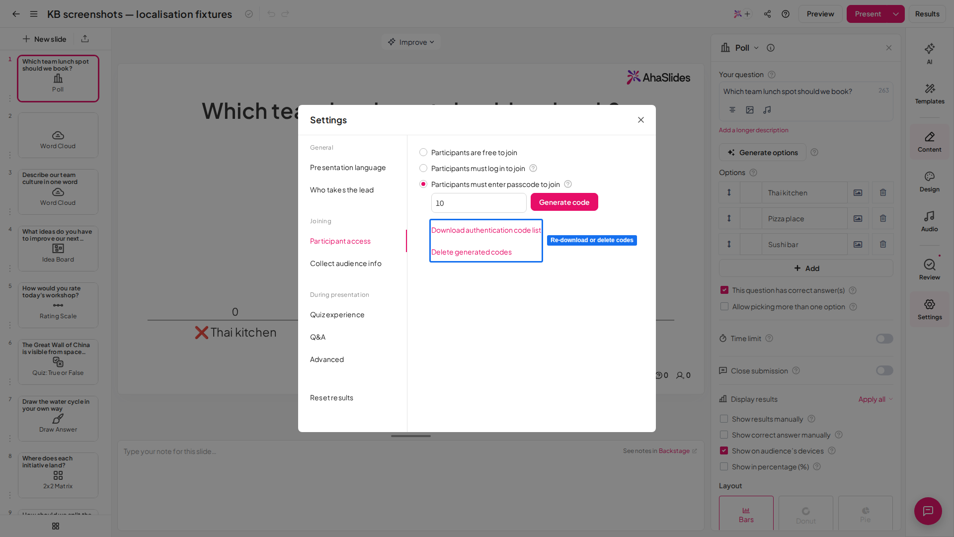954x537 pixels.
Task: Open the Design panel icon
Action: pos(930,182)
